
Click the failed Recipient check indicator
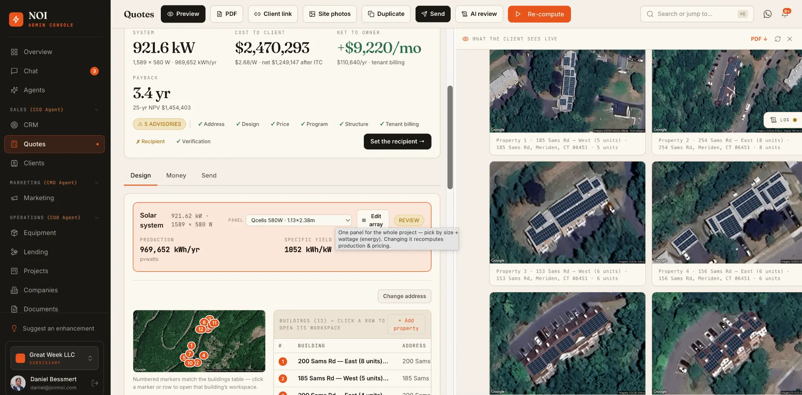coord(150,142)
